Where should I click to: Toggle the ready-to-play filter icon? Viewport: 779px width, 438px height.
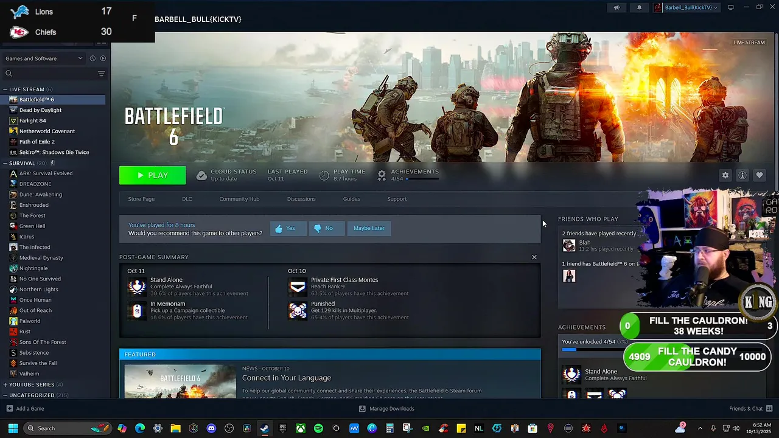(x=103, y=58)
